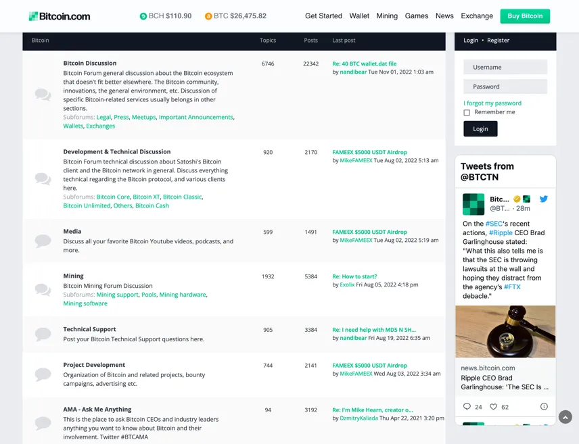Open the Bitcoin Classic subforum link
The height and width of the screenshot is (444, 579).
[183, 197]
